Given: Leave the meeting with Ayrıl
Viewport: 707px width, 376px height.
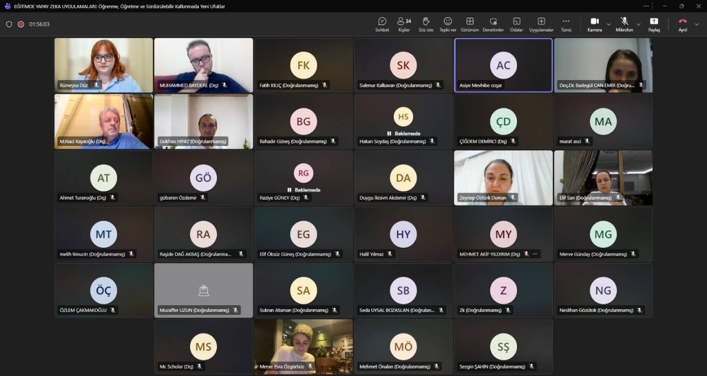Looking at the screenshot, I should click(x=682, y=24).
